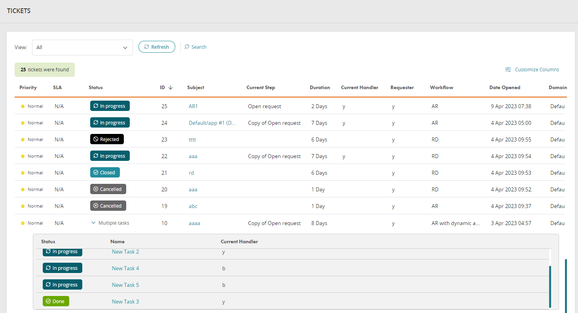Click the Rejected status badge
This screenshot has width=578, height=313.
(x=107, y=139)
